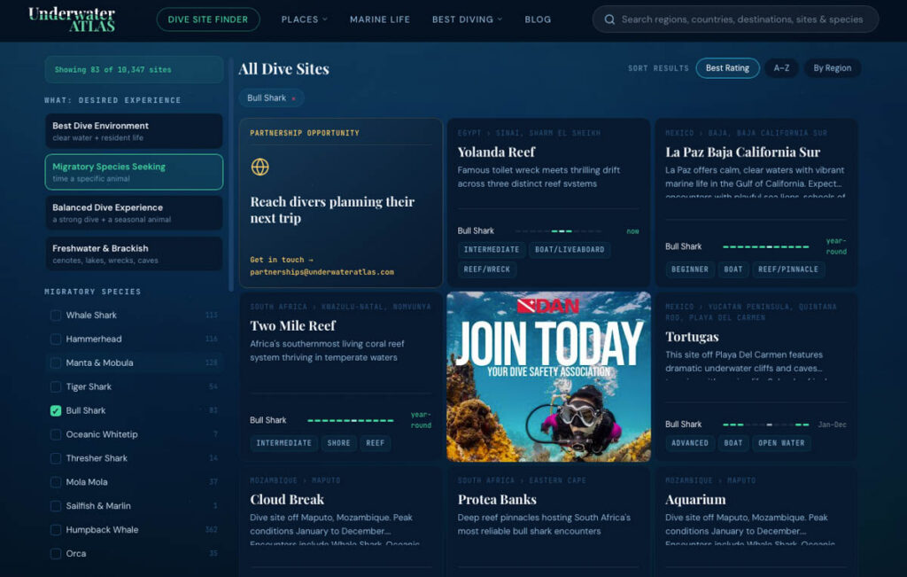Click the search magnifier icon

[x=609, y=19]
